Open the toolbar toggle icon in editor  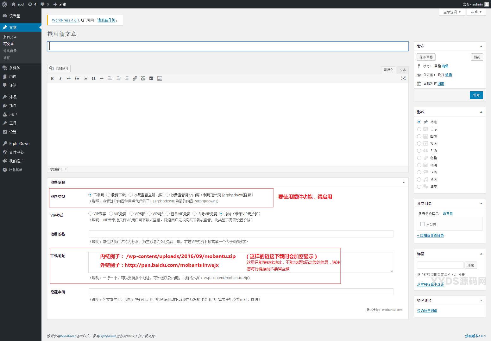pyautogui.click(x=160, y=79)
